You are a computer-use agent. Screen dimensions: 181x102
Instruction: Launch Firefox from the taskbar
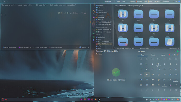[92, 99]
